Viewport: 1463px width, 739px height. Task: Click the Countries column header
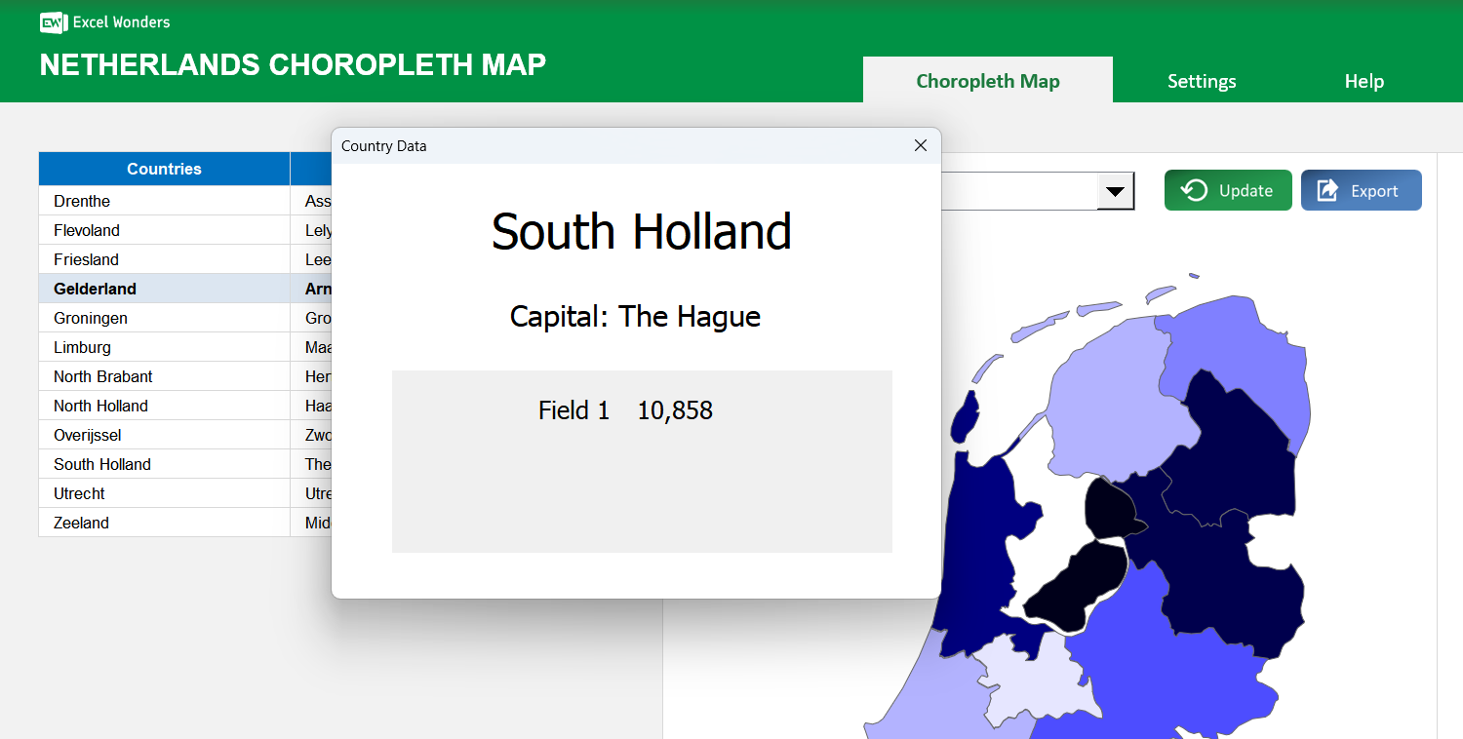pos(164,169)
